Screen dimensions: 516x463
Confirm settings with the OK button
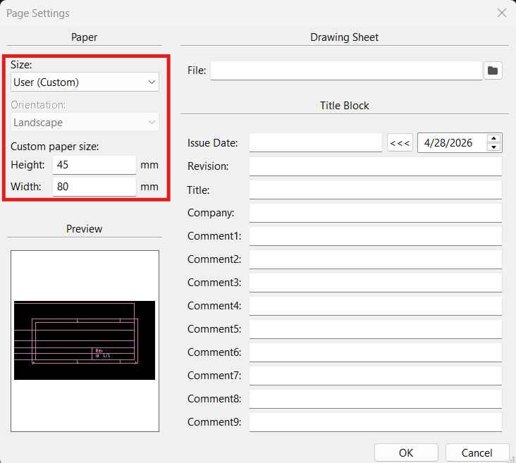406,453
